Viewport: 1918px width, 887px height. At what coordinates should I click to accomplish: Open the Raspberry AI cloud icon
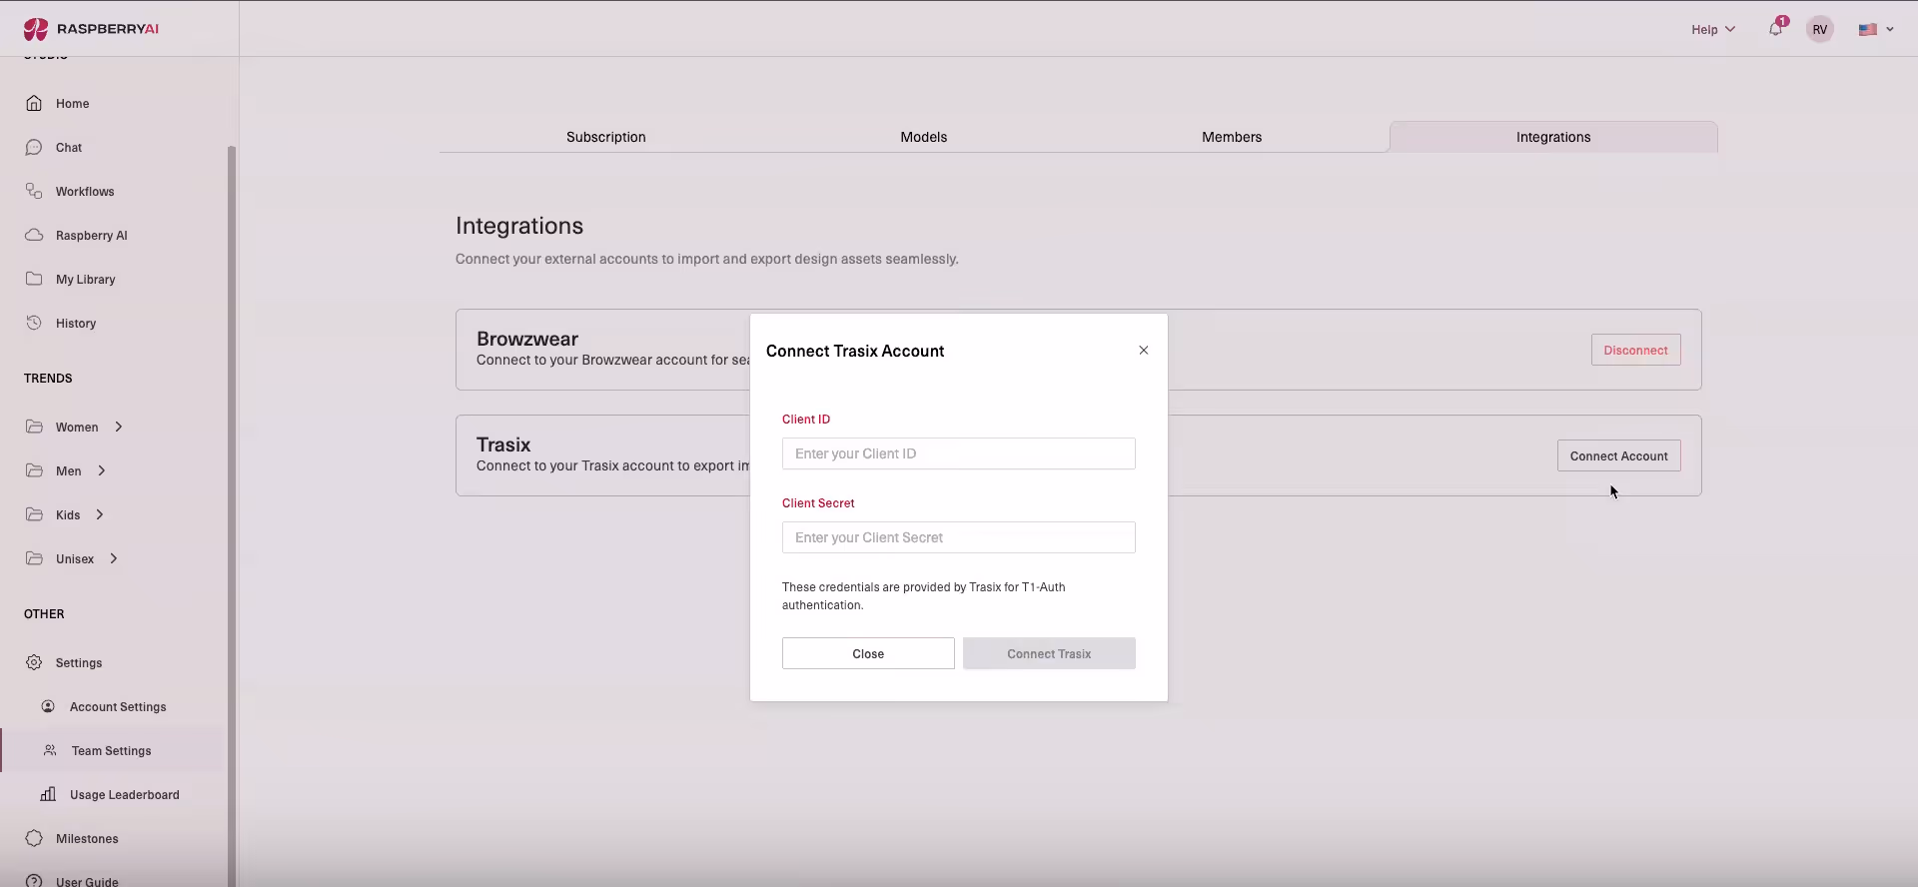coord(34,235)
